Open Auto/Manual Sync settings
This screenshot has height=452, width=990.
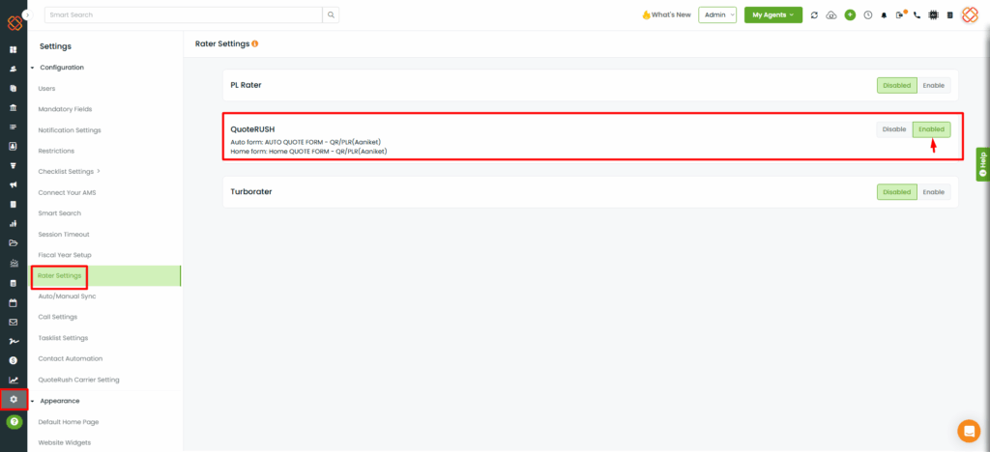click(x=67, y=296)
